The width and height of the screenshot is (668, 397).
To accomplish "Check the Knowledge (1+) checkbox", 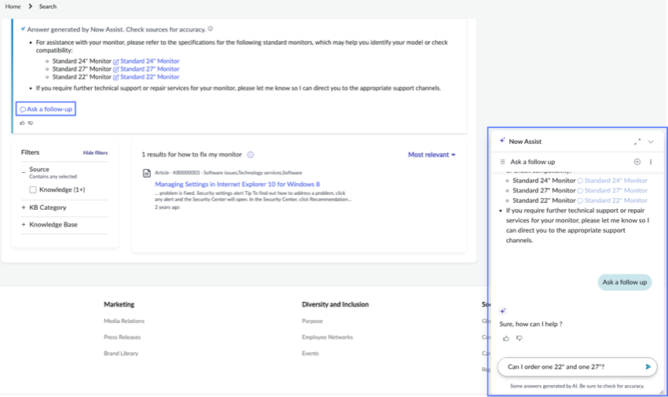I will tap(33, 189).
